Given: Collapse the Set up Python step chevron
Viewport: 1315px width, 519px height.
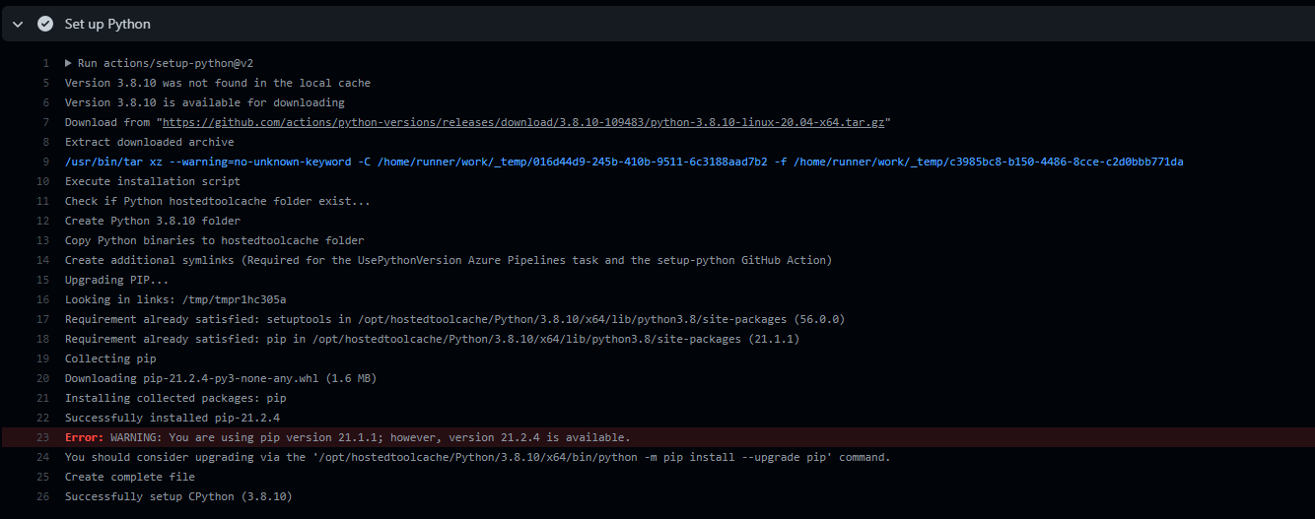Looking at the screenshot, I should [x=18, y=24].
